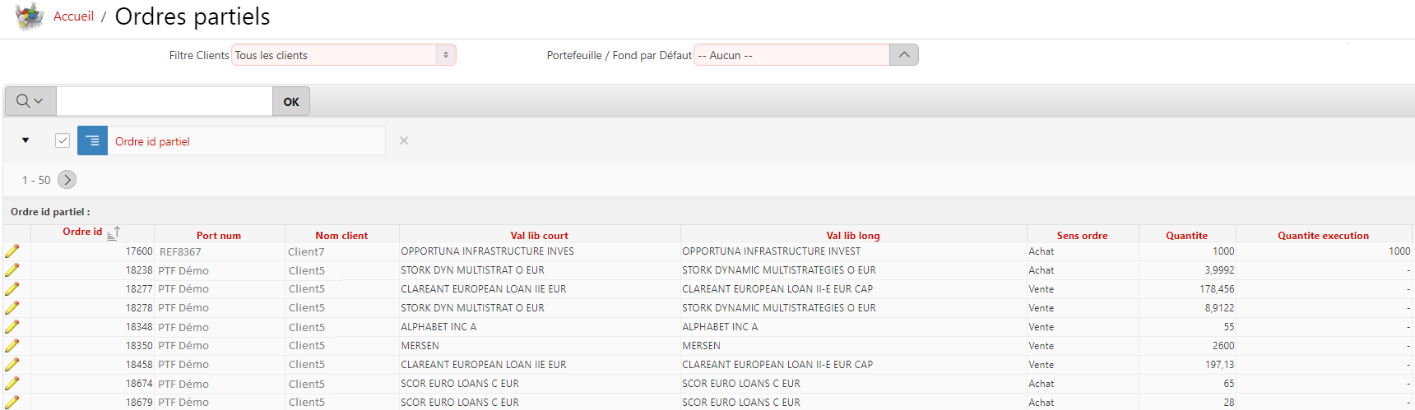Screen dimensions: 1415x410
Task: Sort by Ordre id column header
Action: [82, 233]
